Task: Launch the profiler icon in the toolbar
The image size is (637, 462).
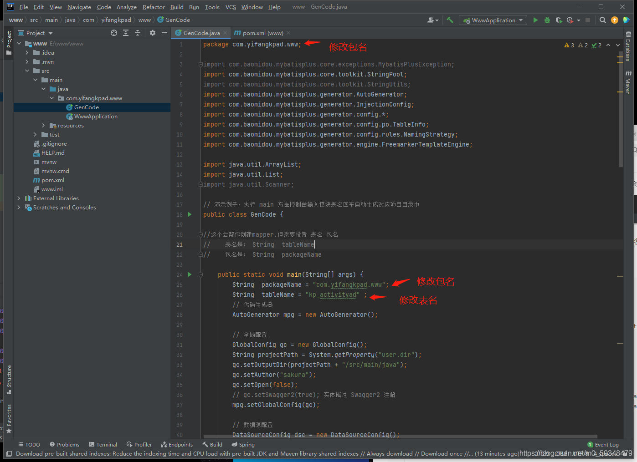Action: 570,20
